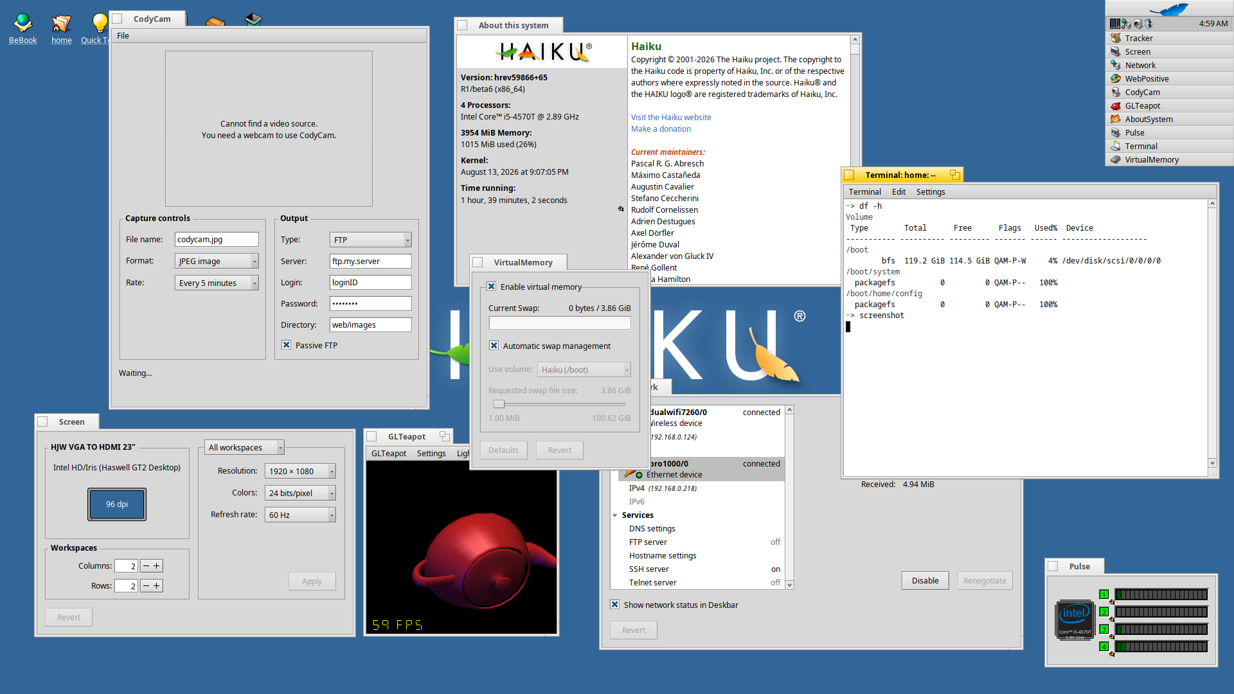Click the Defaults button in VirtualMemory
Viewport: 1234px width, 694px height.
503,450
